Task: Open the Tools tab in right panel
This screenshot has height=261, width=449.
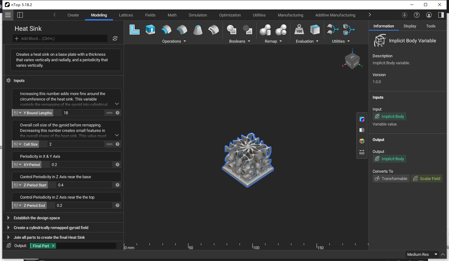Action: (x=431, y=26)
